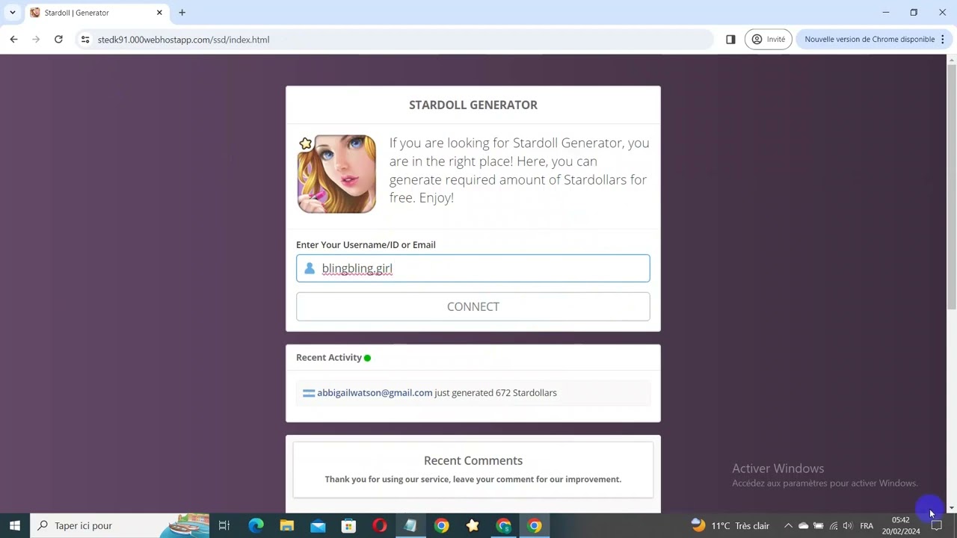Click the scrollbar down arrow

pyautogui.click(x=951, y=508)
